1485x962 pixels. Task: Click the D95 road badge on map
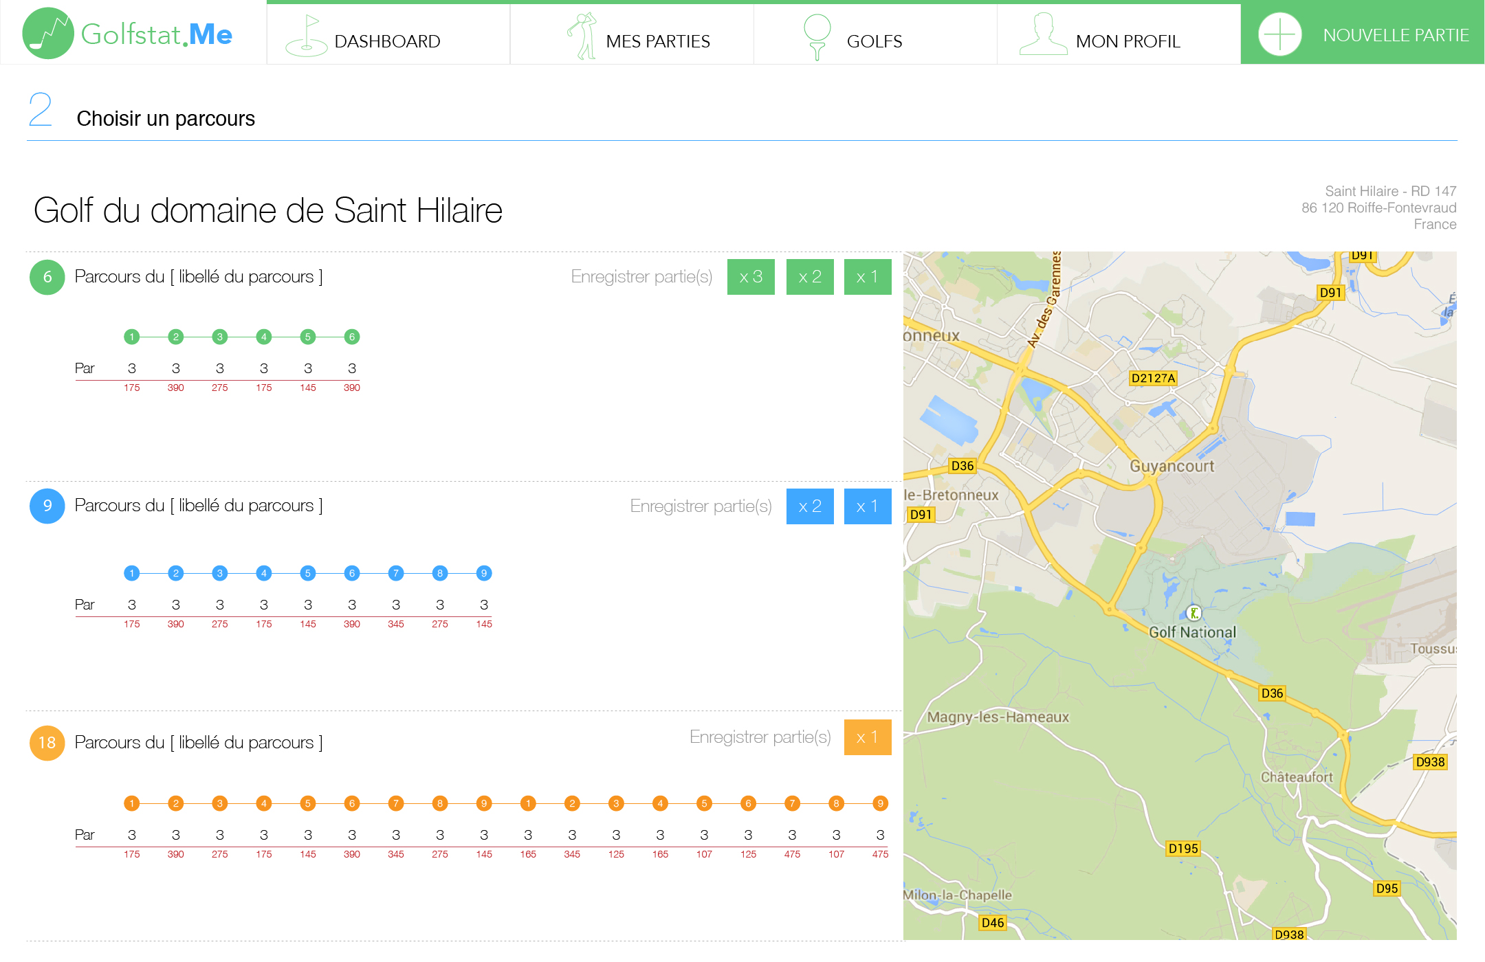point(1387,888)
